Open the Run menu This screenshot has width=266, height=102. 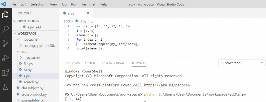click(74, 4)
